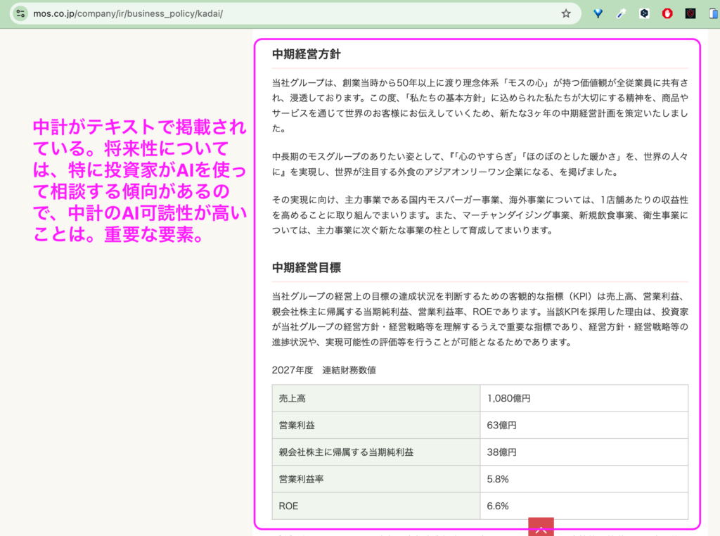The width and height of the screenshot is (720, 536).
Task: Click the ROE table row label
Action: (376, 506)
